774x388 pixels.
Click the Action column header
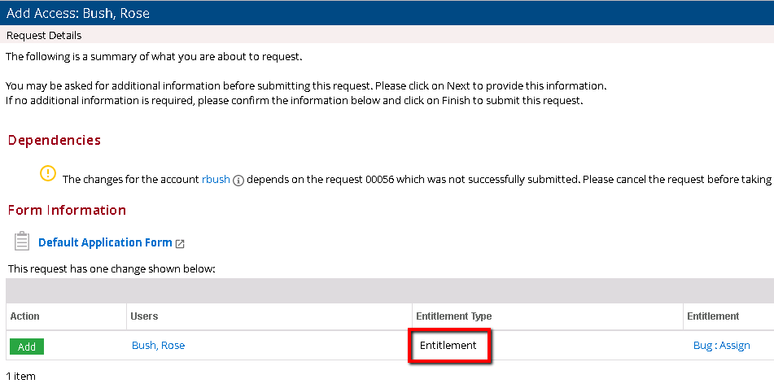[x=25, y=316]
